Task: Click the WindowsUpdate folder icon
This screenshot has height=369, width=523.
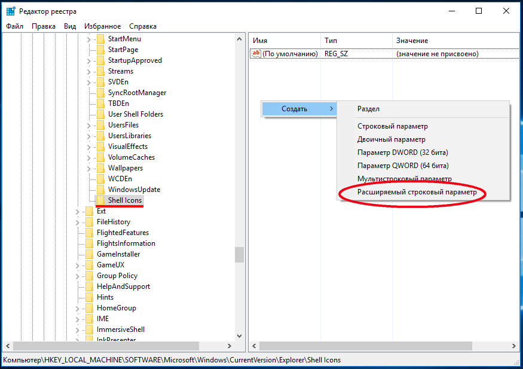Action: (x=101, y=190)
